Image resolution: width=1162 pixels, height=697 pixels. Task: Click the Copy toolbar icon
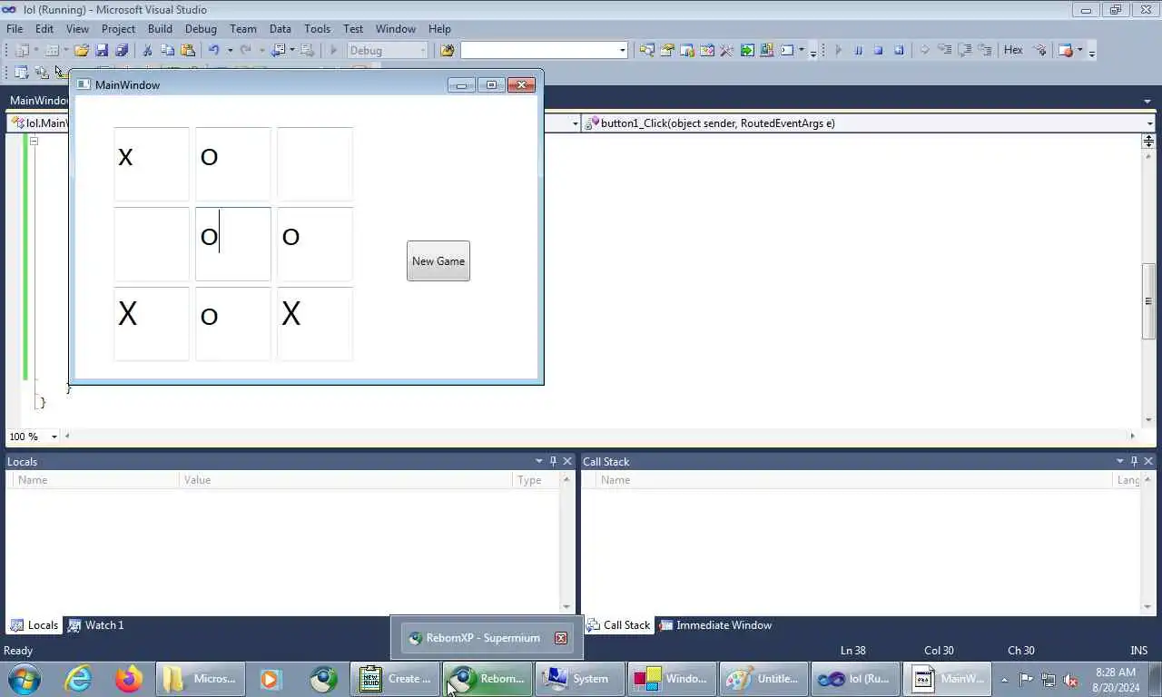[x=167, y=51]
